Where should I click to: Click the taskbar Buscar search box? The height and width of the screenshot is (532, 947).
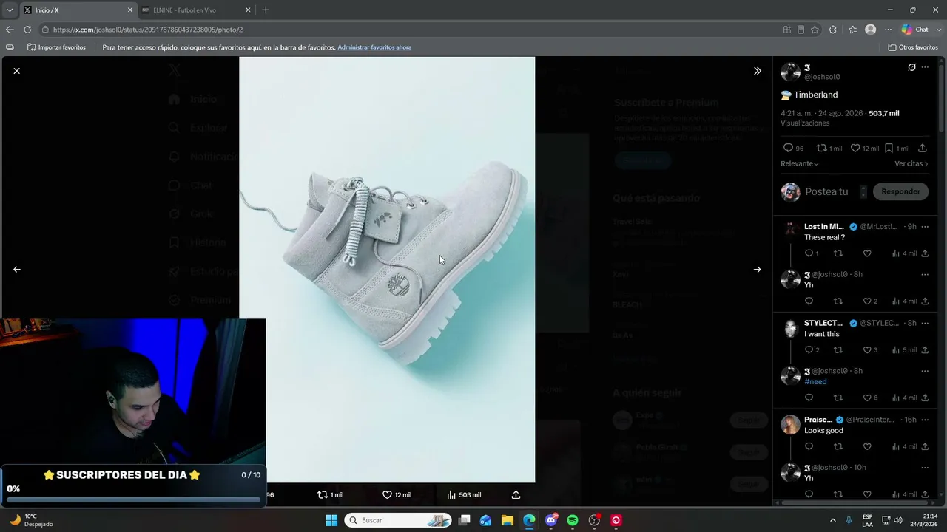tap(398, 520)
